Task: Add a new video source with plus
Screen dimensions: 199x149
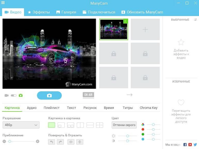Action: (x=145, y=29)
